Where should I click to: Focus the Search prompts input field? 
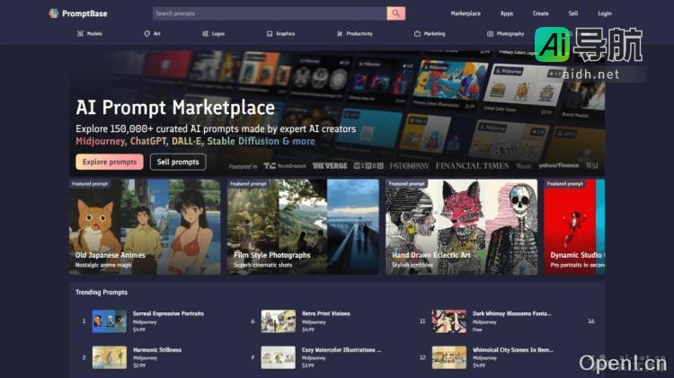coord(270,13)
